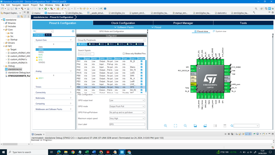This screenshot has height=155, width=275.
Task: Open the GPIO Pull-up/Pull-down dropdown
Action: 127,113
